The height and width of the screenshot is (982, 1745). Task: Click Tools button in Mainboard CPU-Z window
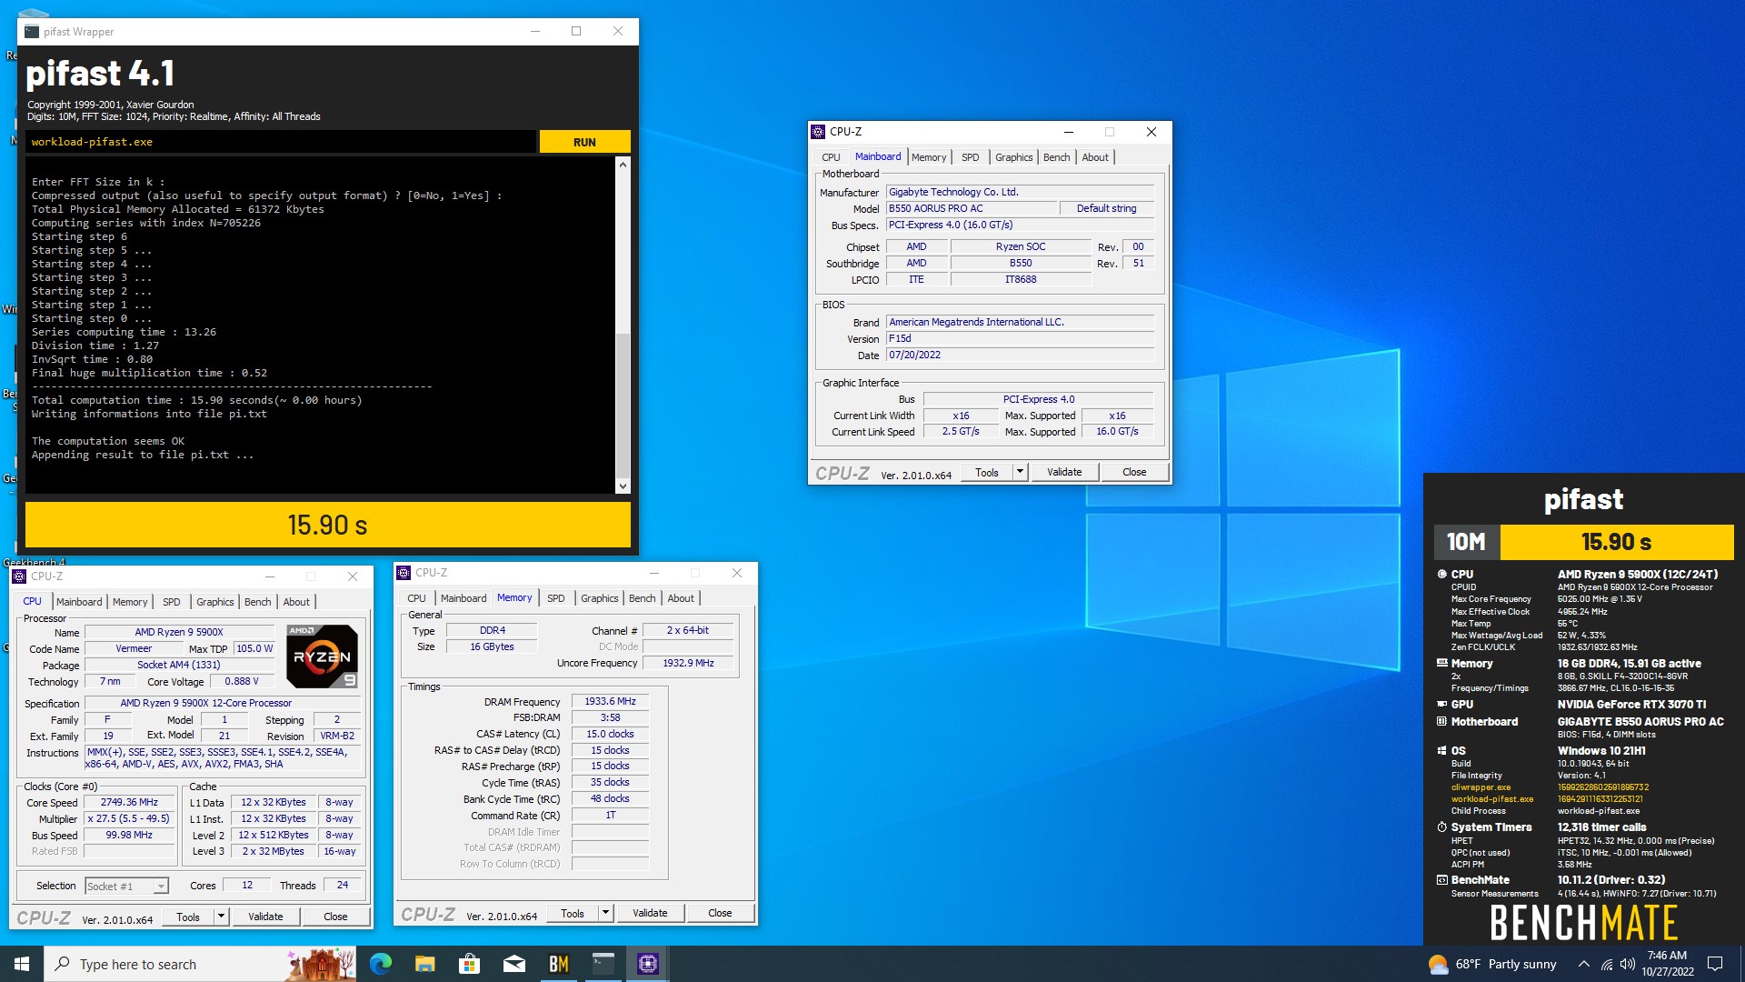pyautogui.click(x=987, y=472)
